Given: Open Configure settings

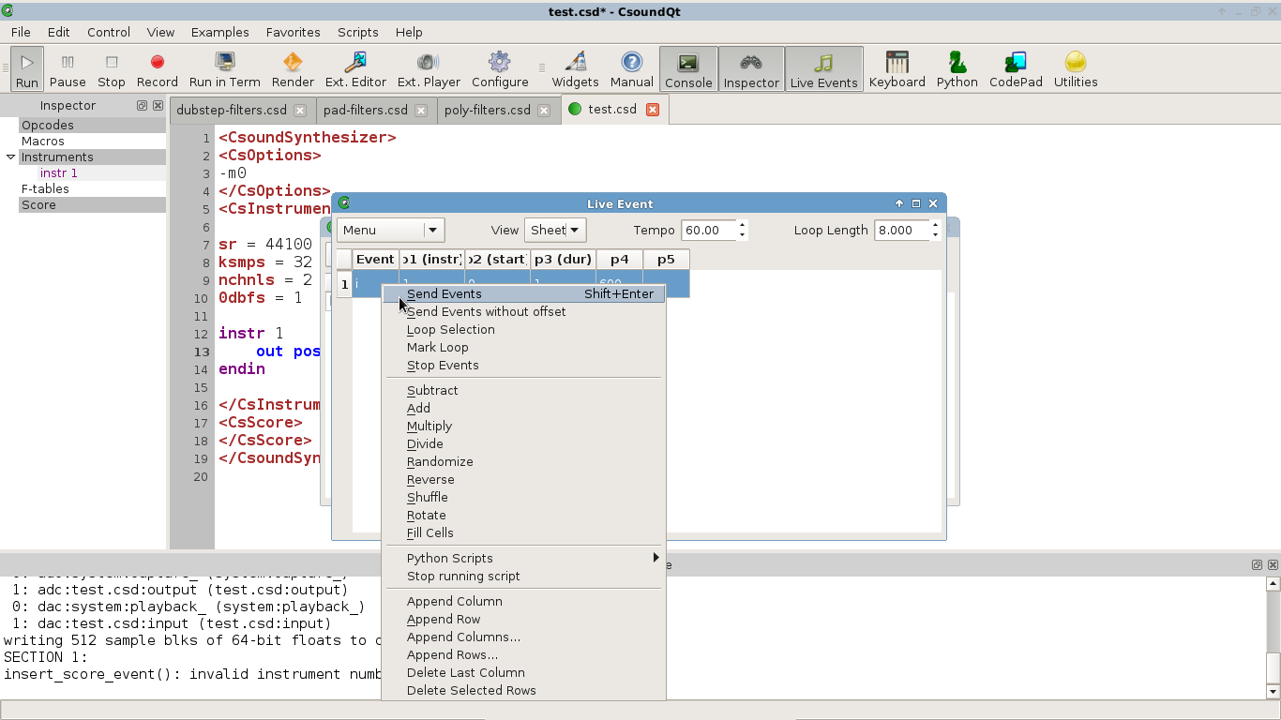Looking at the screenshot, I should pyautogui.click(x=500, y=68).
